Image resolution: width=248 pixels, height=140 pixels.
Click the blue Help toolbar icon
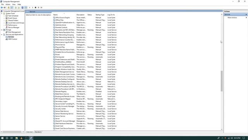coord(22,8)
